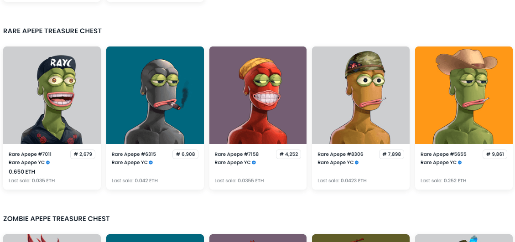
Task: Click verified badge on Rare Apepe #7011 card
Action: click(x=48, y=163)
